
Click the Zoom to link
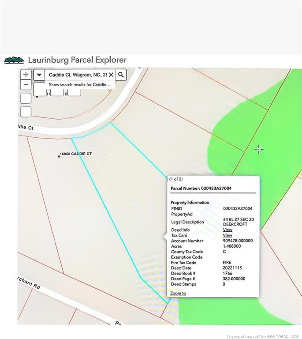coord(178,293)
